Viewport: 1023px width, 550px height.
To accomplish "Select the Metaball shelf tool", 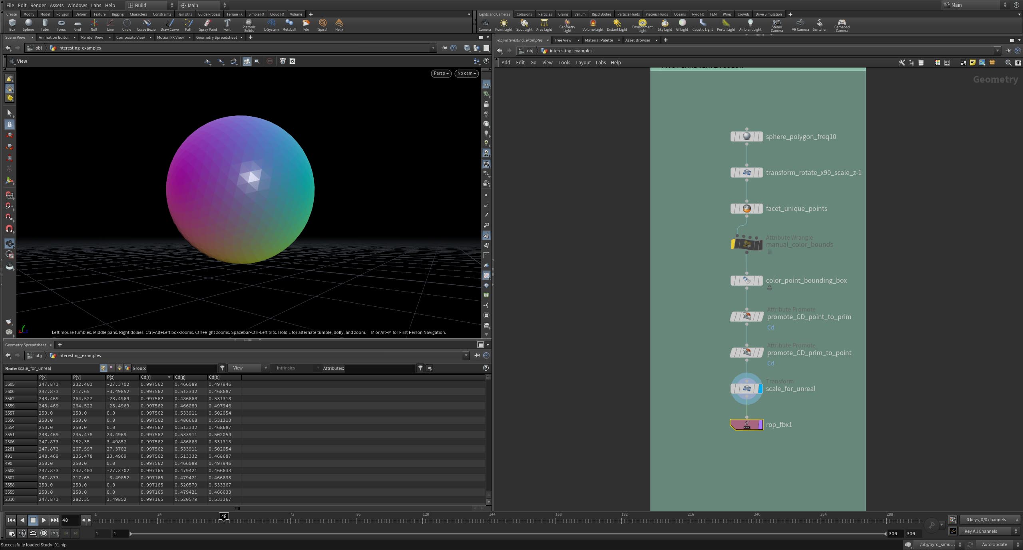I will point(289,25).
